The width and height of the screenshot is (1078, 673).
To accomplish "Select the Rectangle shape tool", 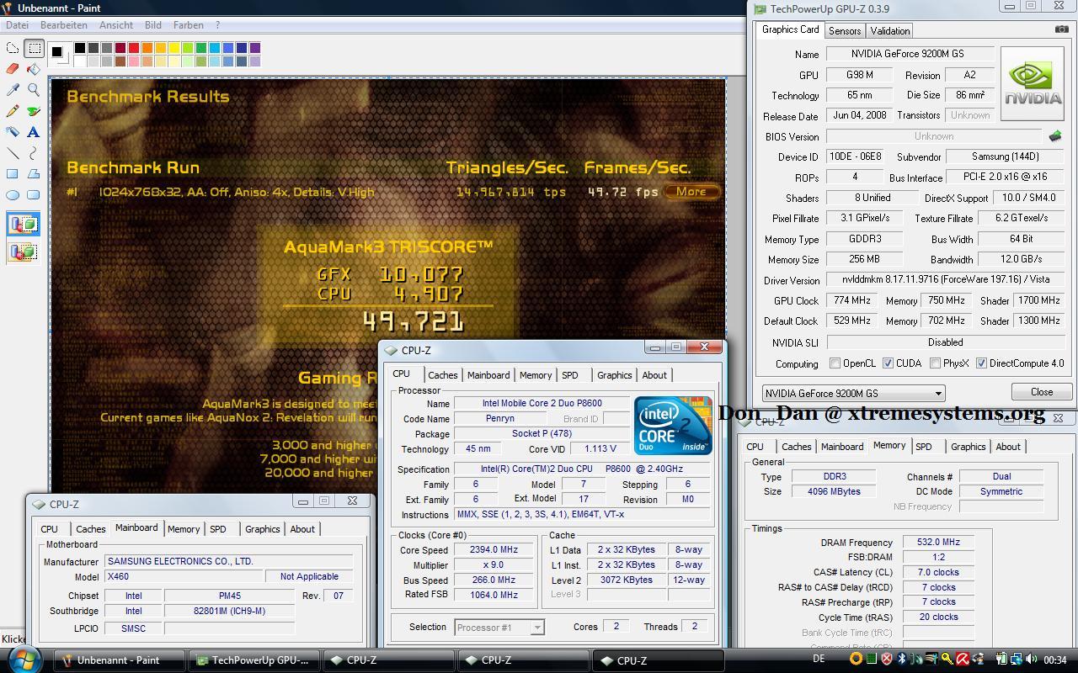I will click(x=13, y=174).
